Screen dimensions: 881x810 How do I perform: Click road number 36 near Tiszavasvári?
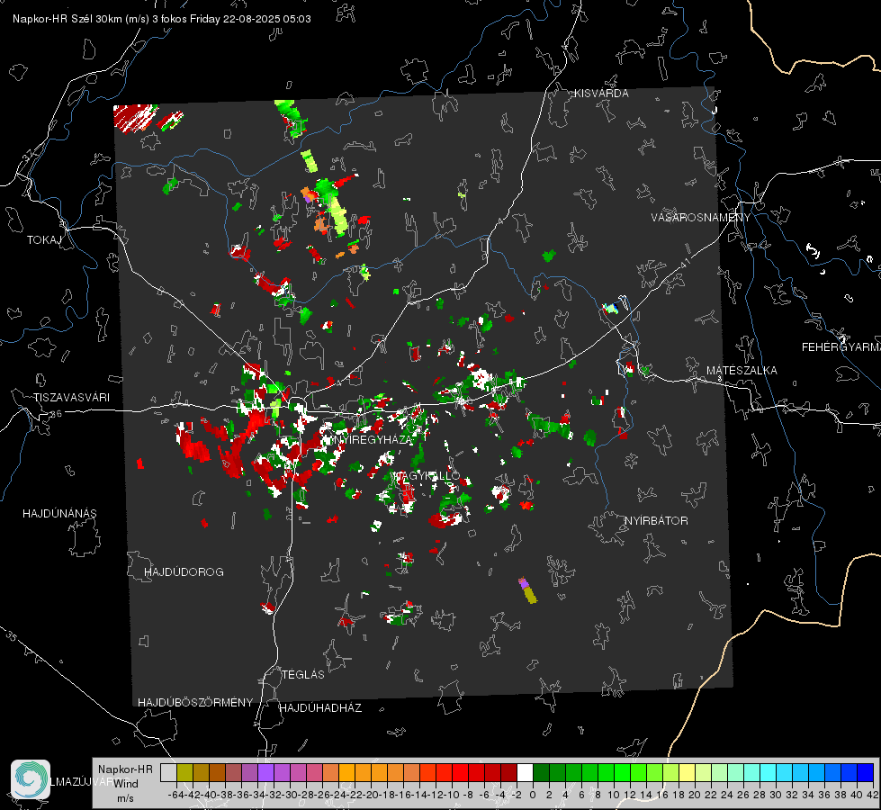click(x=56, y=414)
